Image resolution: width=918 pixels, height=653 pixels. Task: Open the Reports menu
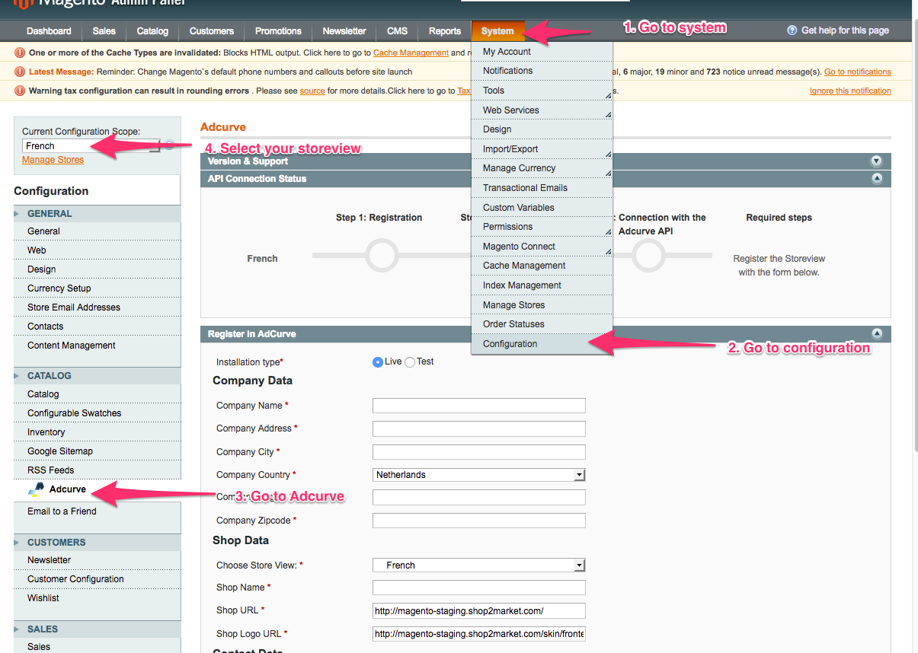445,31
